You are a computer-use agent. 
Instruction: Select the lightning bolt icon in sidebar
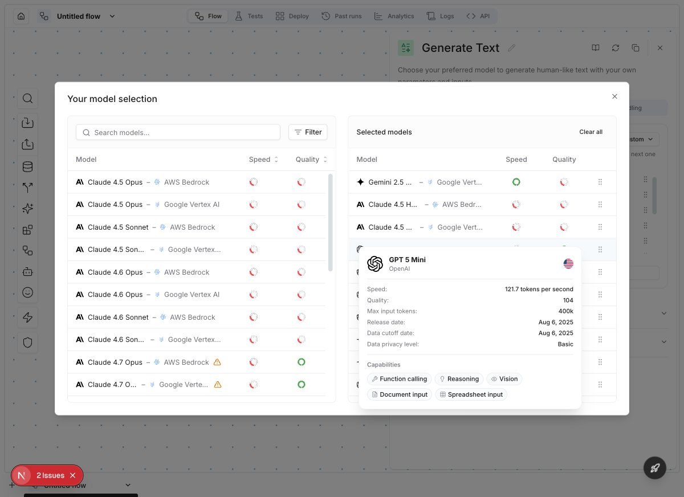click(x=27, y=317)
